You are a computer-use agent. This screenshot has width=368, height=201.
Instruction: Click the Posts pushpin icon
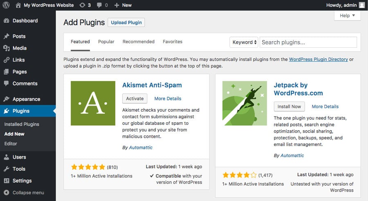point(6,36)
